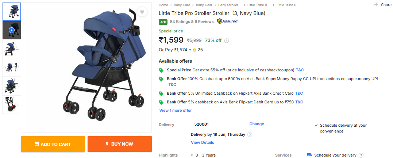This screenshot has height=158, width=393.
Task: Click the green 4-star rating badge
Action: [163, 22]
